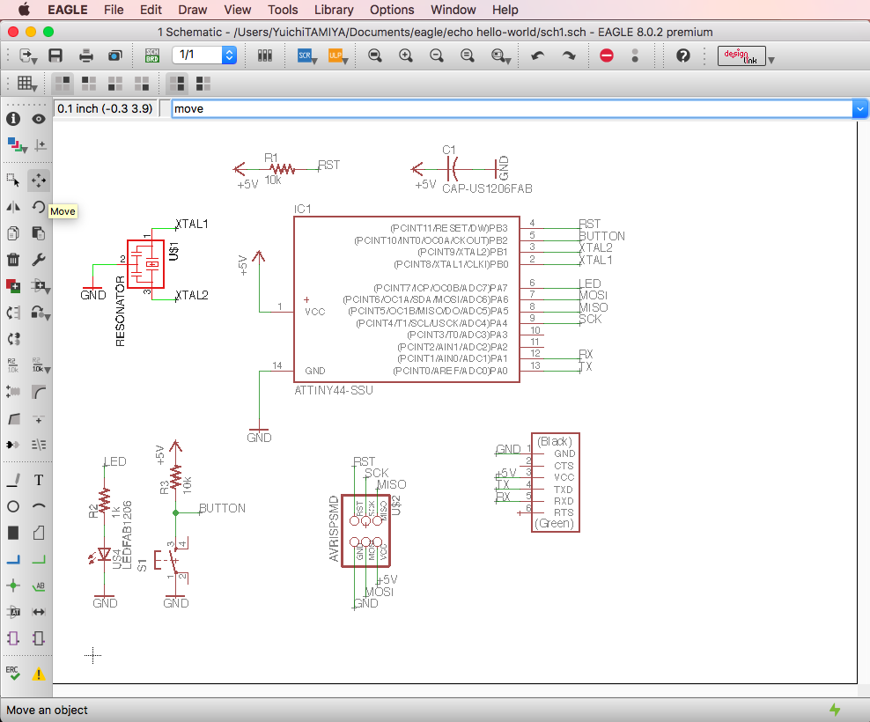Select the Rotate tool
Viewport: 870px width, 722px height.
[x=38, y=206]
